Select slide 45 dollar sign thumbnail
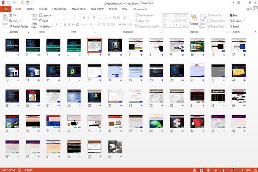Viewport: 258px width, 172px height. point(177,122)
